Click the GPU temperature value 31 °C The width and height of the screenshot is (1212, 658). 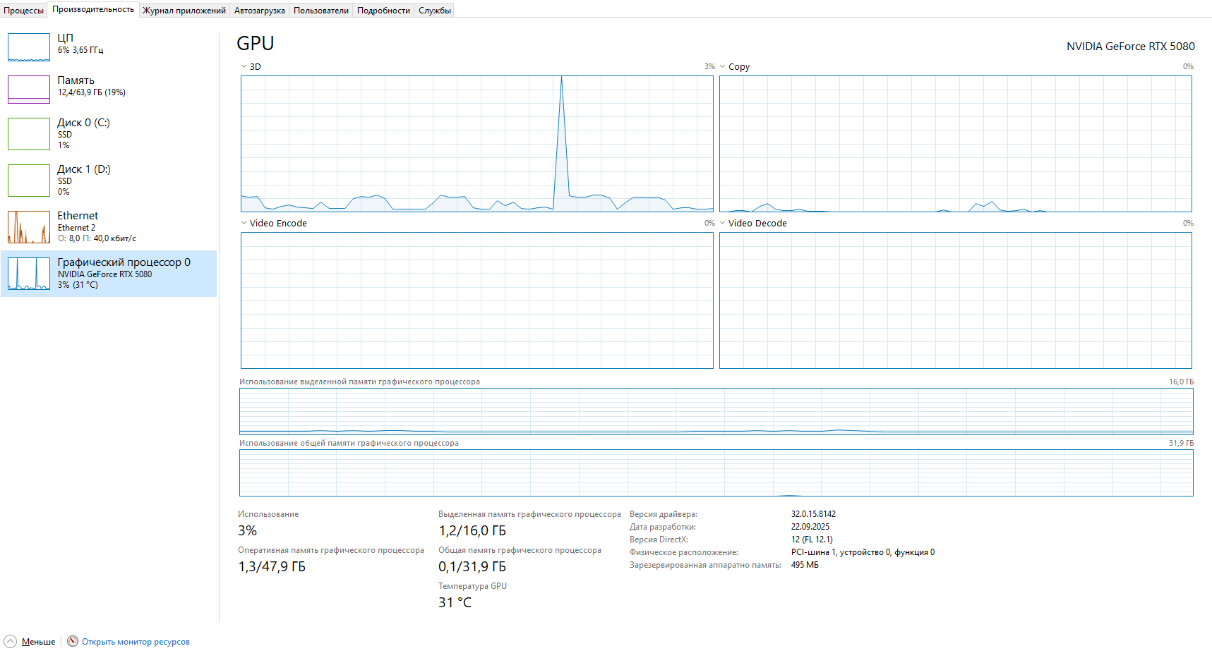455,603
